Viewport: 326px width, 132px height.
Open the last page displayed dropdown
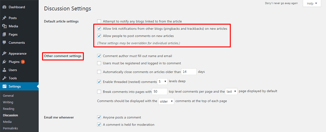pyautogui.click(x=231, y=92)
